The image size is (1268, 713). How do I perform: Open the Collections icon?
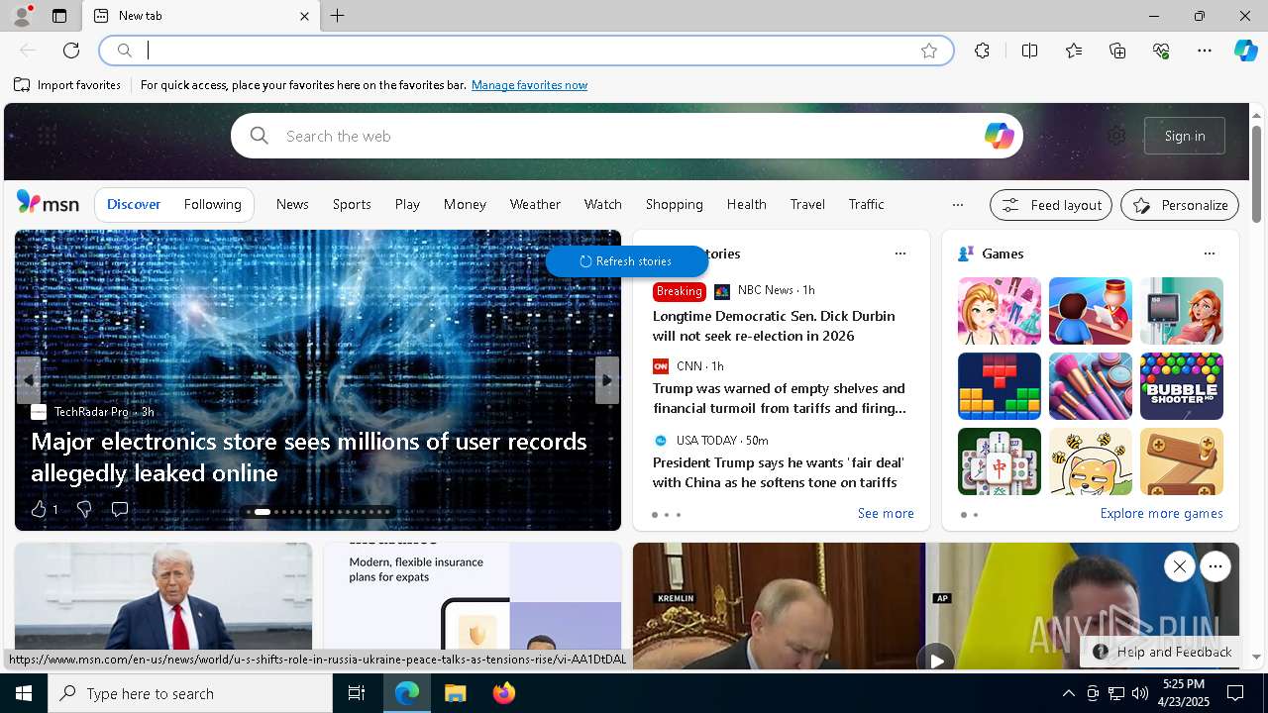pos(1117,51)
